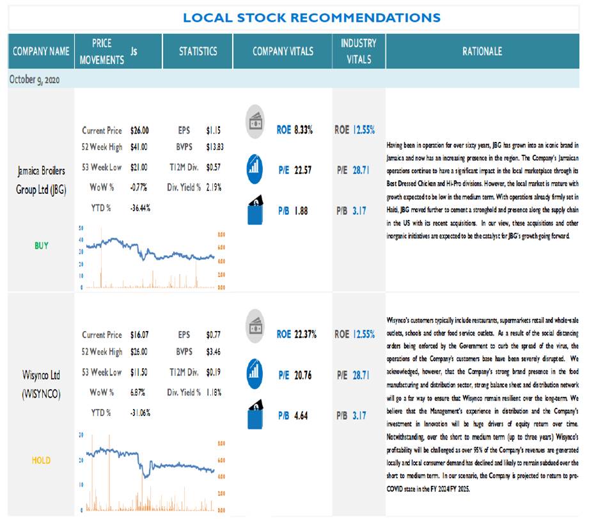596x519 pixels.
Task: Select Wisynco's 52 Week High '$26.00'
Action: tap(139, 352)
